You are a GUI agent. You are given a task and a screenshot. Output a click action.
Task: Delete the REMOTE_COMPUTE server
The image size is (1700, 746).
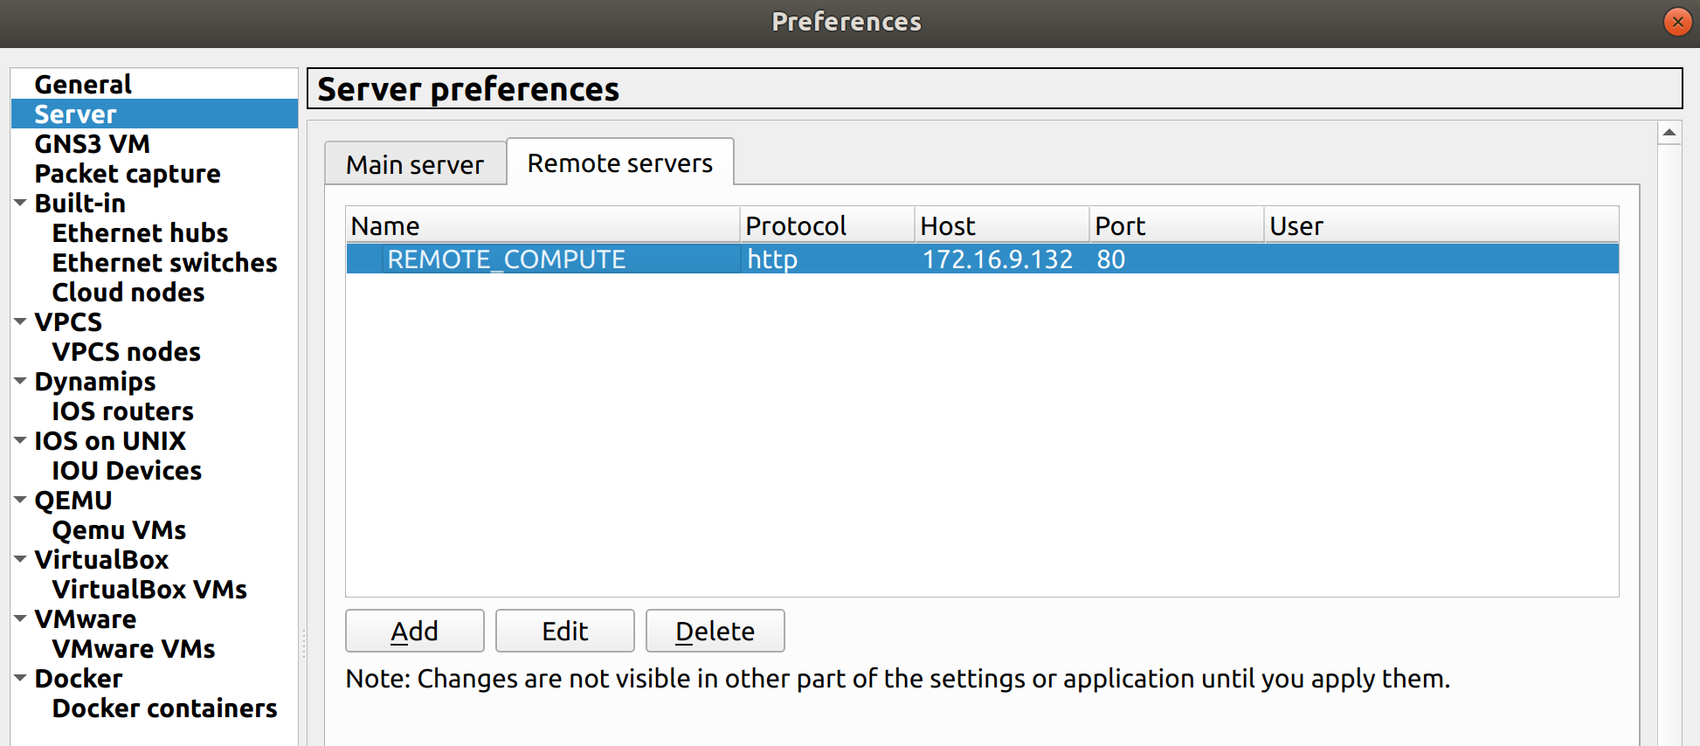[x=715, y=630]
